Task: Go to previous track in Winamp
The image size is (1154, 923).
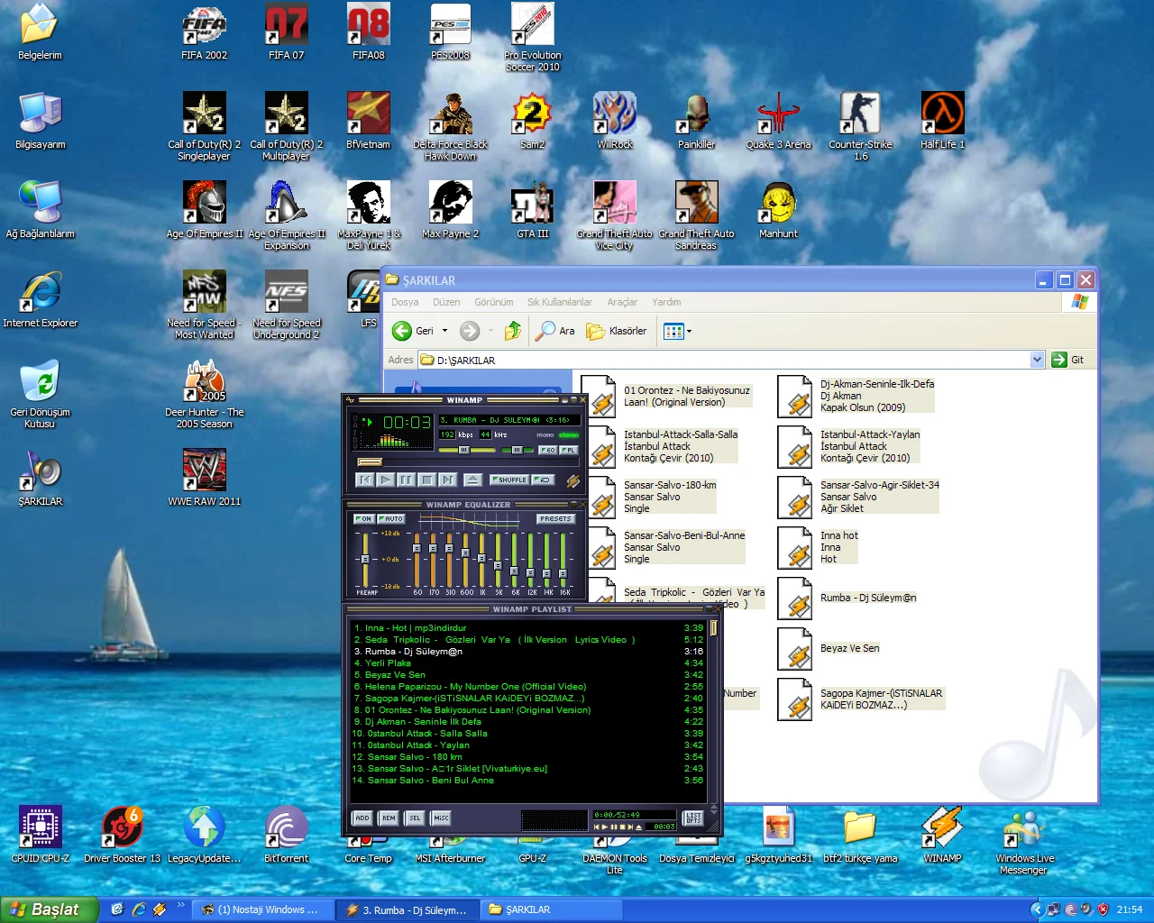Action: point(364,480)
